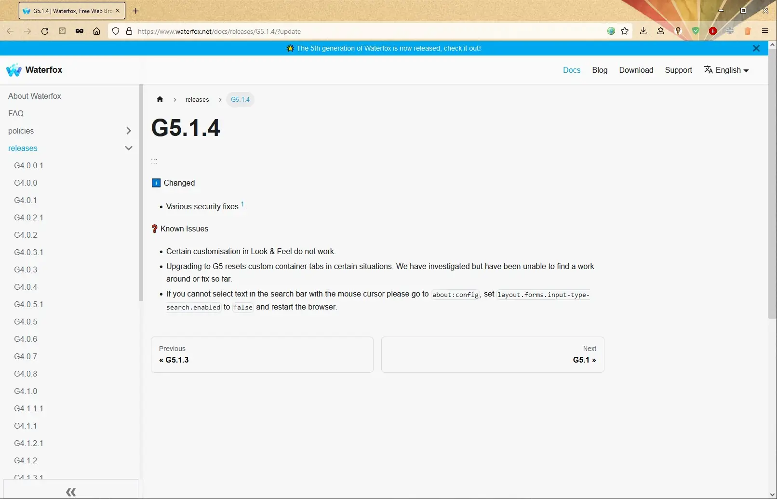Open release G4.0.3.1 in sidebar
This screenshot has height=499, width=777.
pyautogui.click(x=29, y=252)
